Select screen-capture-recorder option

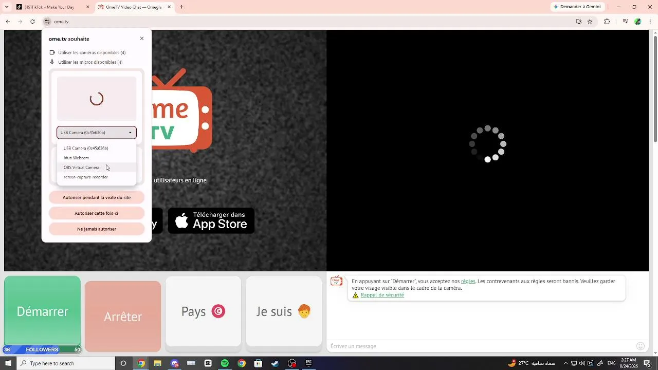[97, 177]
